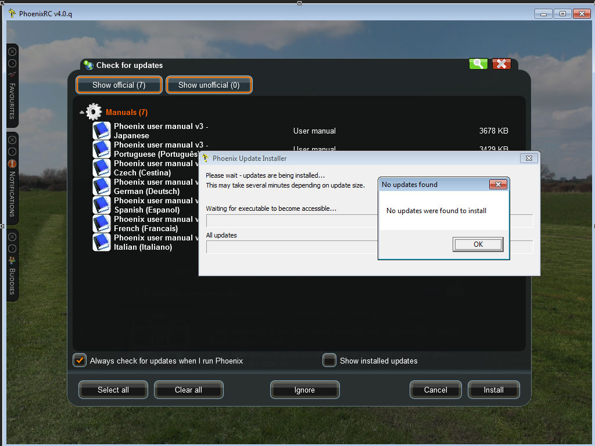Click the Manuals gear icon

(94, 112)
